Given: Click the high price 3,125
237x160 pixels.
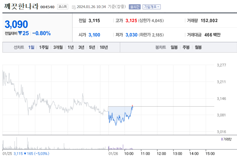Looking at the screenshot, I should coord(131,21).
